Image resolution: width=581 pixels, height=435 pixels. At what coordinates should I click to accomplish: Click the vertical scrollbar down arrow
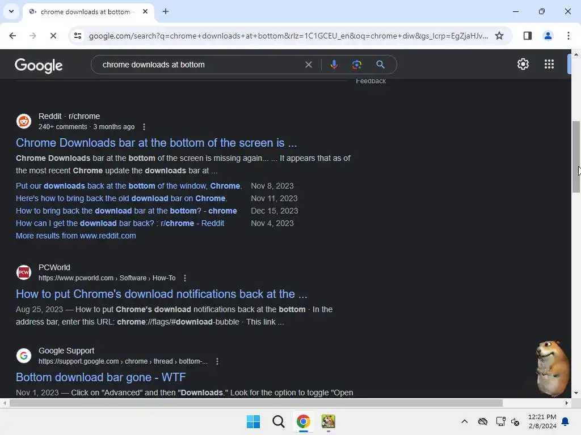coord(576,393)
